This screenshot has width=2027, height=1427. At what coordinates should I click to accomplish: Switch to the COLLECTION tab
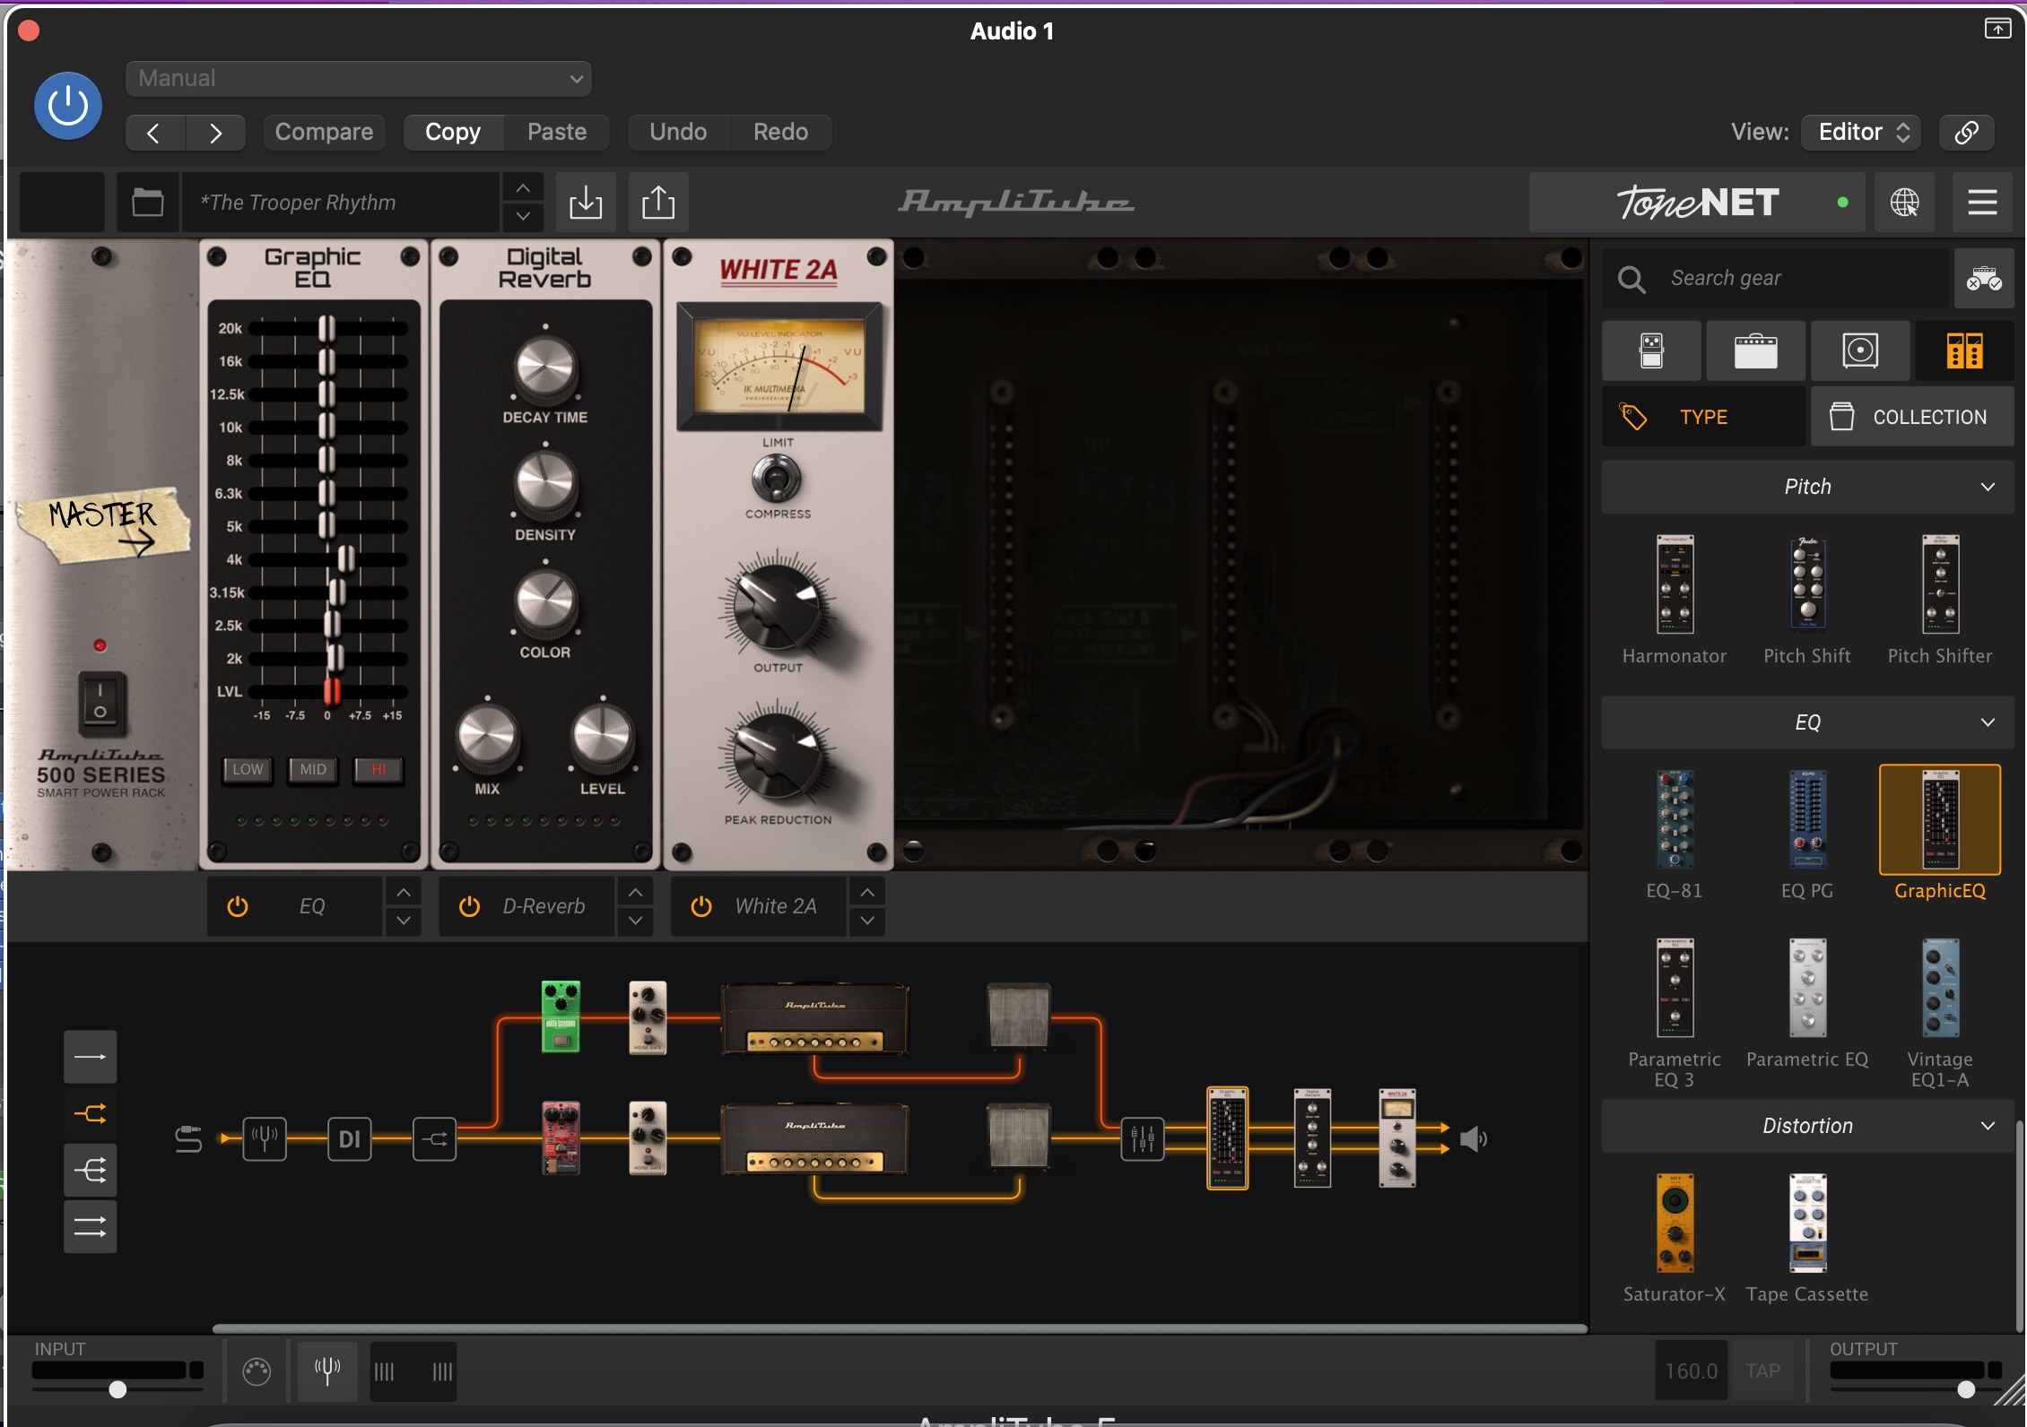[1912, 417]
